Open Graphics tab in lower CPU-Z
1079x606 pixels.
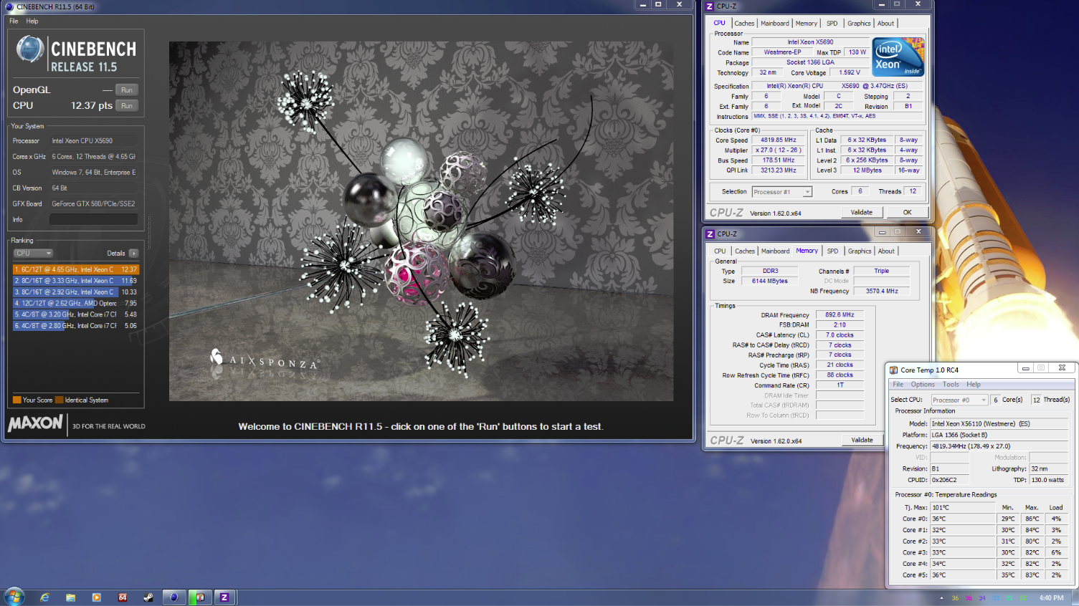[860, 251]
